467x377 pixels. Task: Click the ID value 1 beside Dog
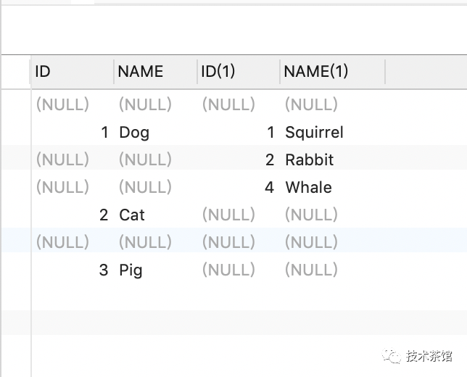click(x=104, y=133)
